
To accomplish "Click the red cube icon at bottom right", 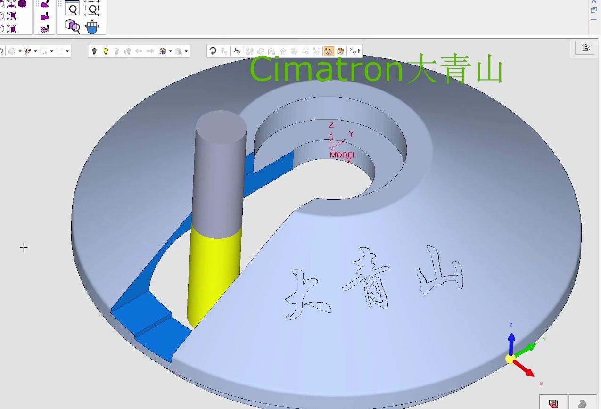I will (x=553, y=403).
